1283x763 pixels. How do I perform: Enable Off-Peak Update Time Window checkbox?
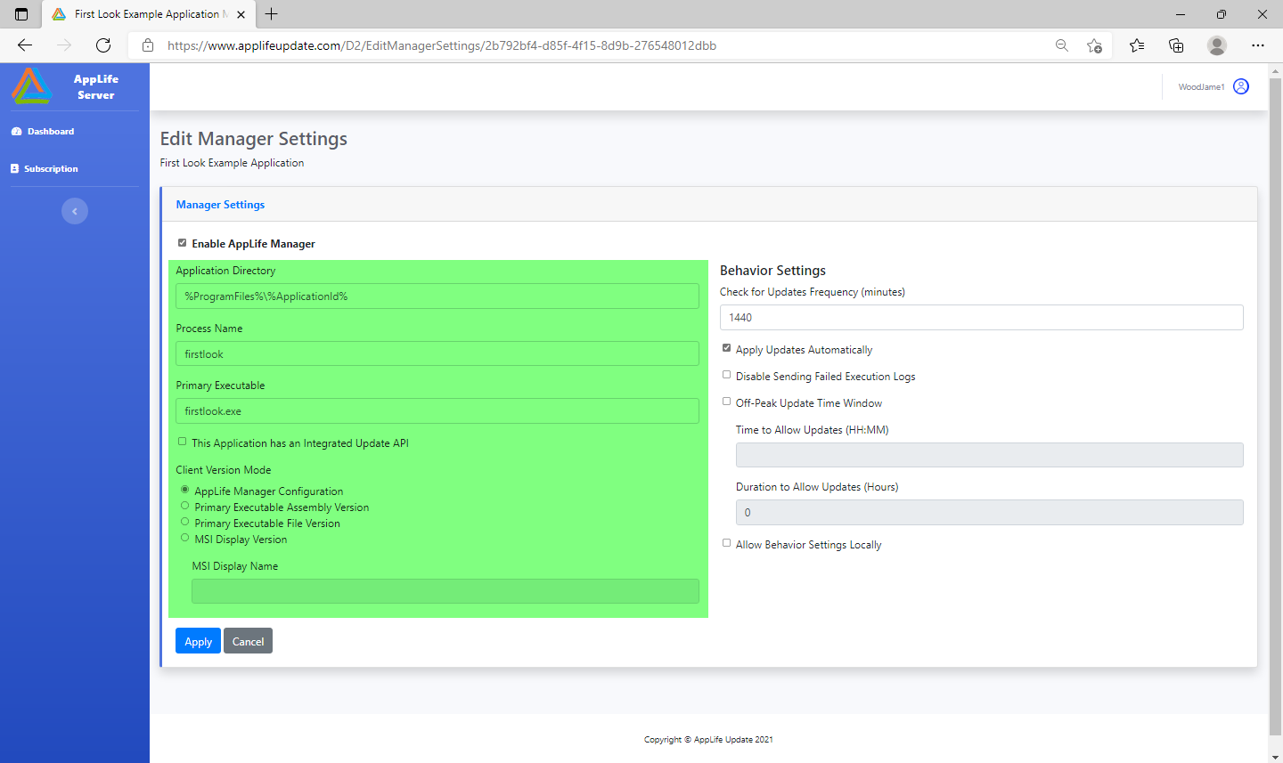point(726,402)
